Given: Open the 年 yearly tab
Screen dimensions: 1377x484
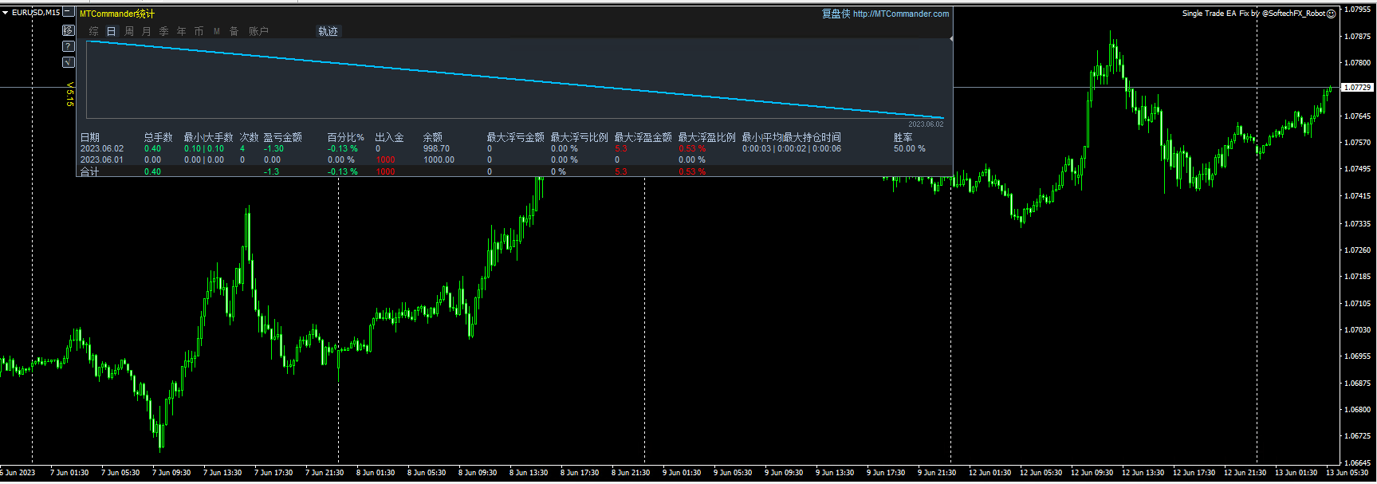Looking at the screenshot, I should point(182,31).
